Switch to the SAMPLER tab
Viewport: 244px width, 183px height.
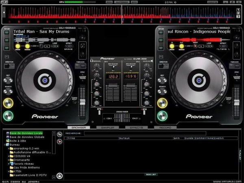108,127
